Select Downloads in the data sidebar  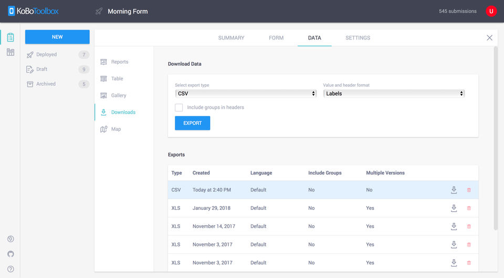click(124, 112)
